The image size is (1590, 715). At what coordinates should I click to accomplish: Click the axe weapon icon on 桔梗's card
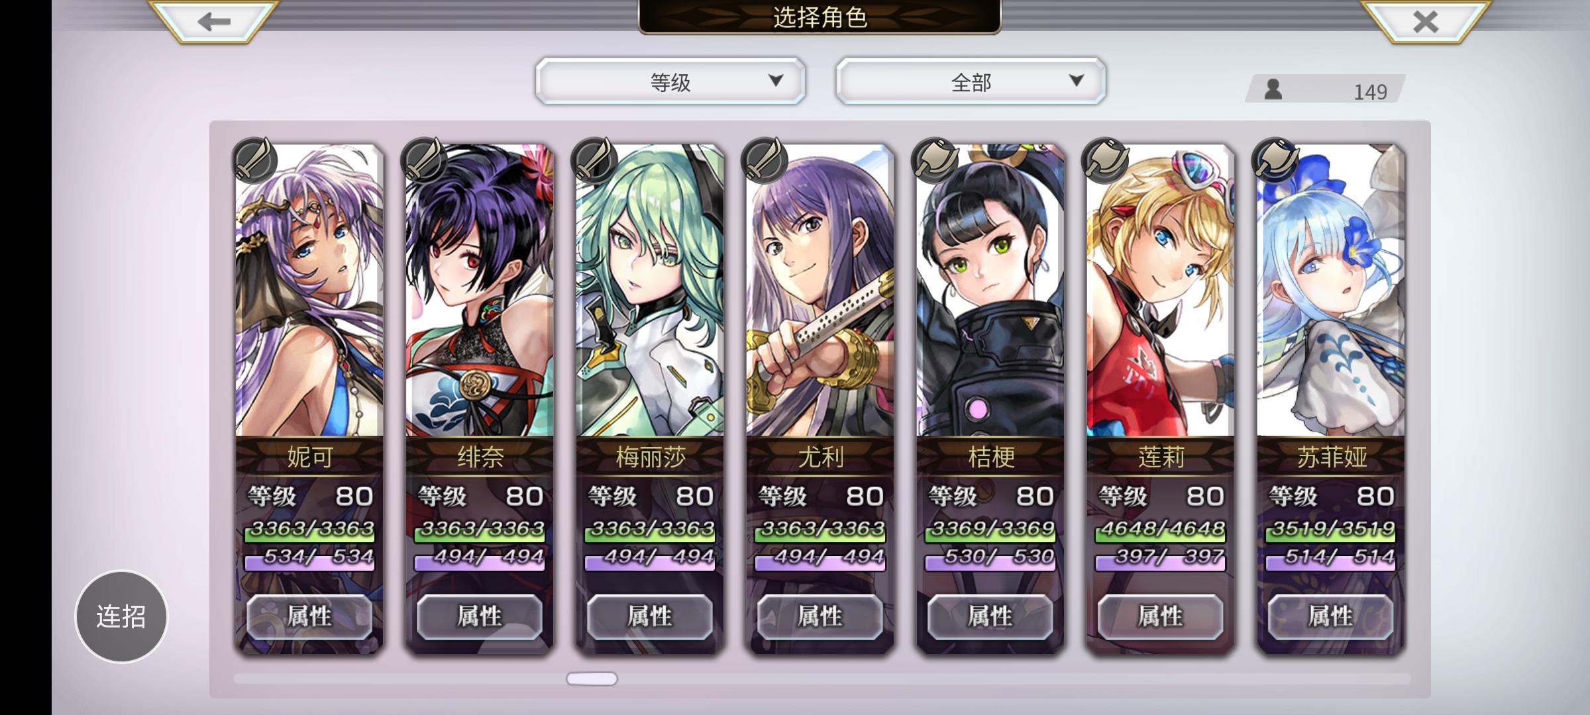pyautogui.click(x=936, y=160)
